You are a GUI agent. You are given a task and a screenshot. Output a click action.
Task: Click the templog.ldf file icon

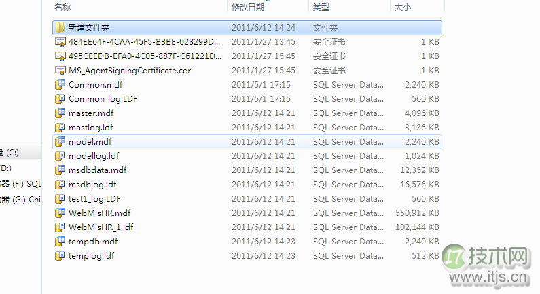60,256
